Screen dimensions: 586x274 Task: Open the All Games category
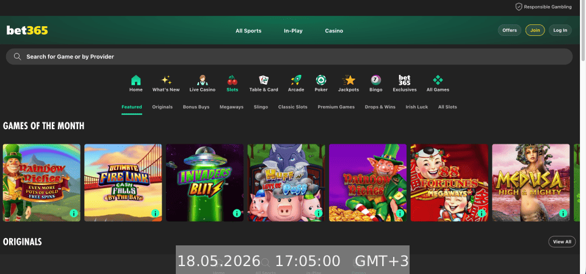point(438,83)
